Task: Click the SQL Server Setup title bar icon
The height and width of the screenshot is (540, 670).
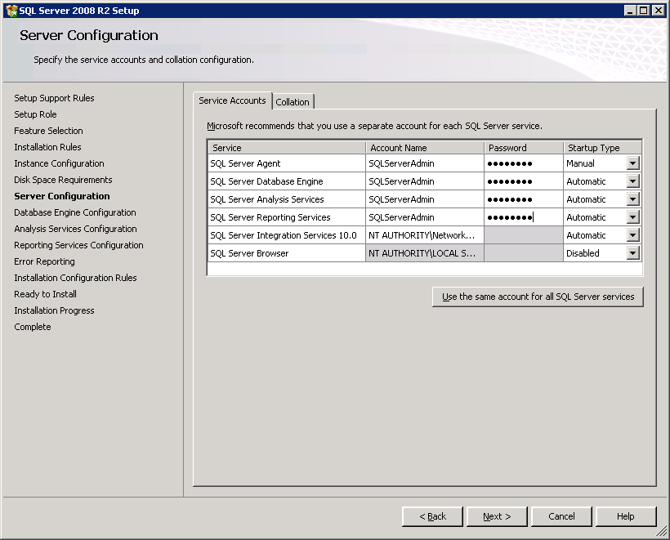Action: [11, 11]
